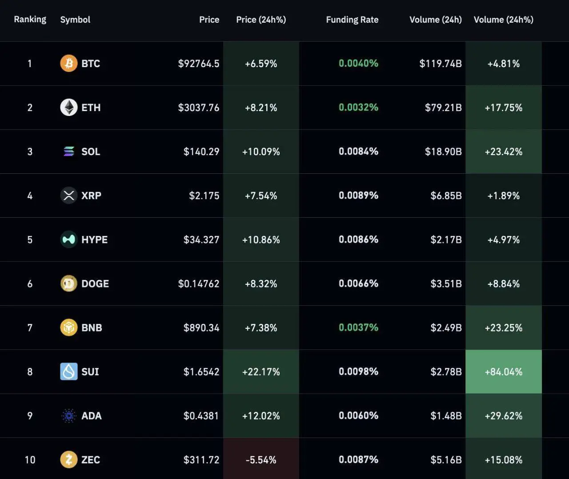
Task: Click the XRP logo icon
Action: (x=69, y=196)
